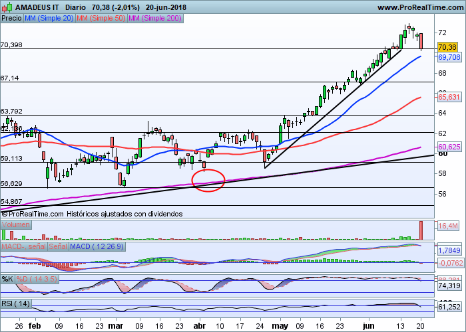Click the %K stochastic label
The image size is (466, 332).
click(x=7, y=279)
